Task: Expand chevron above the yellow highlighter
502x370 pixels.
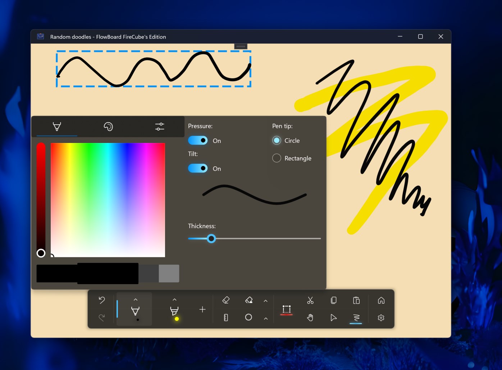Action: pyautogui.click(x=174, y=300)
